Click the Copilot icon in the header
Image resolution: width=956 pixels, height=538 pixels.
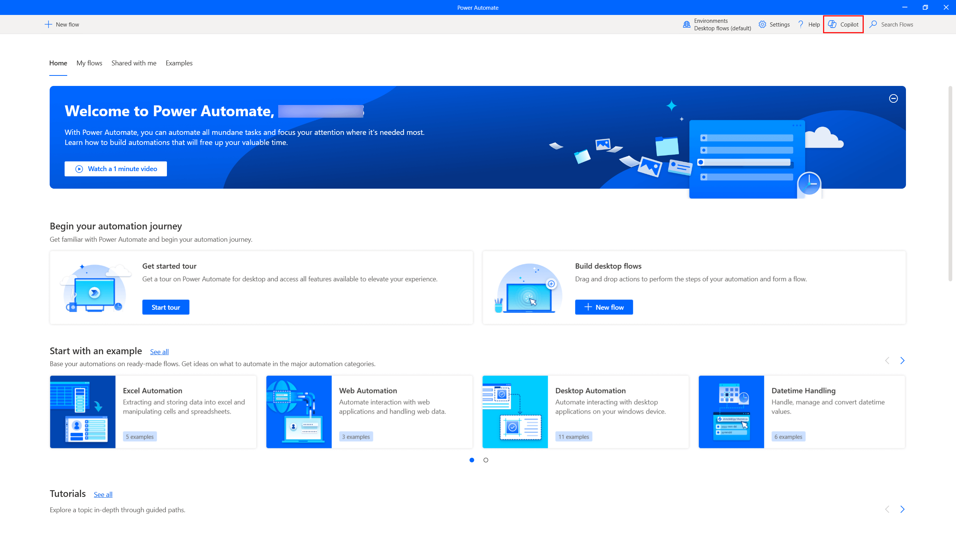[x=832, y=24]
